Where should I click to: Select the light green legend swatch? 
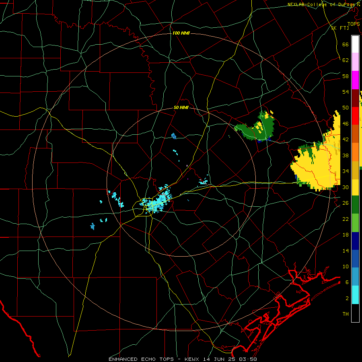click(x=355, y=223)
